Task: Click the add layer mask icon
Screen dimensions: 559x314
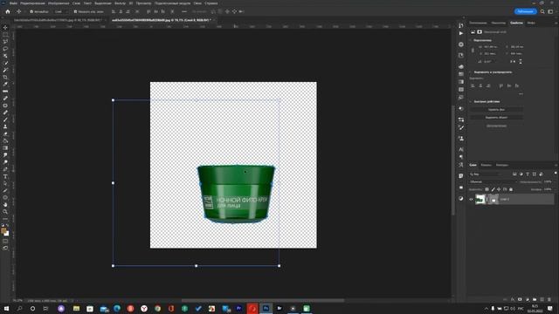Action: click(x=520, y=300)
